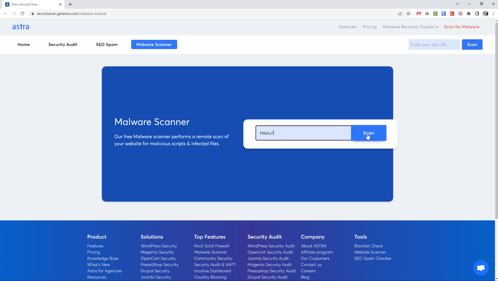Open the Chrome profile avatar
The image size is (498, 281).
point(485,13)
